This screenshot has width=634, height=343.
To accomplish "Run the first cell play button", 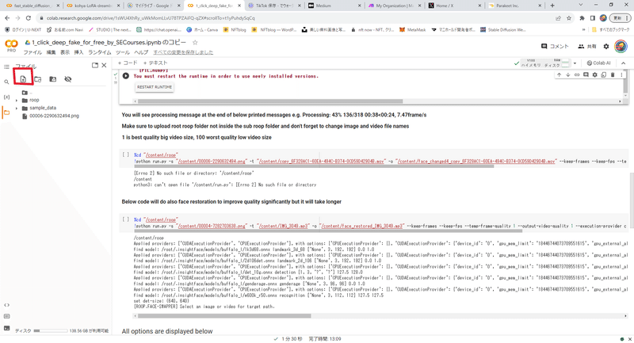I will click(x=126, y=76).
